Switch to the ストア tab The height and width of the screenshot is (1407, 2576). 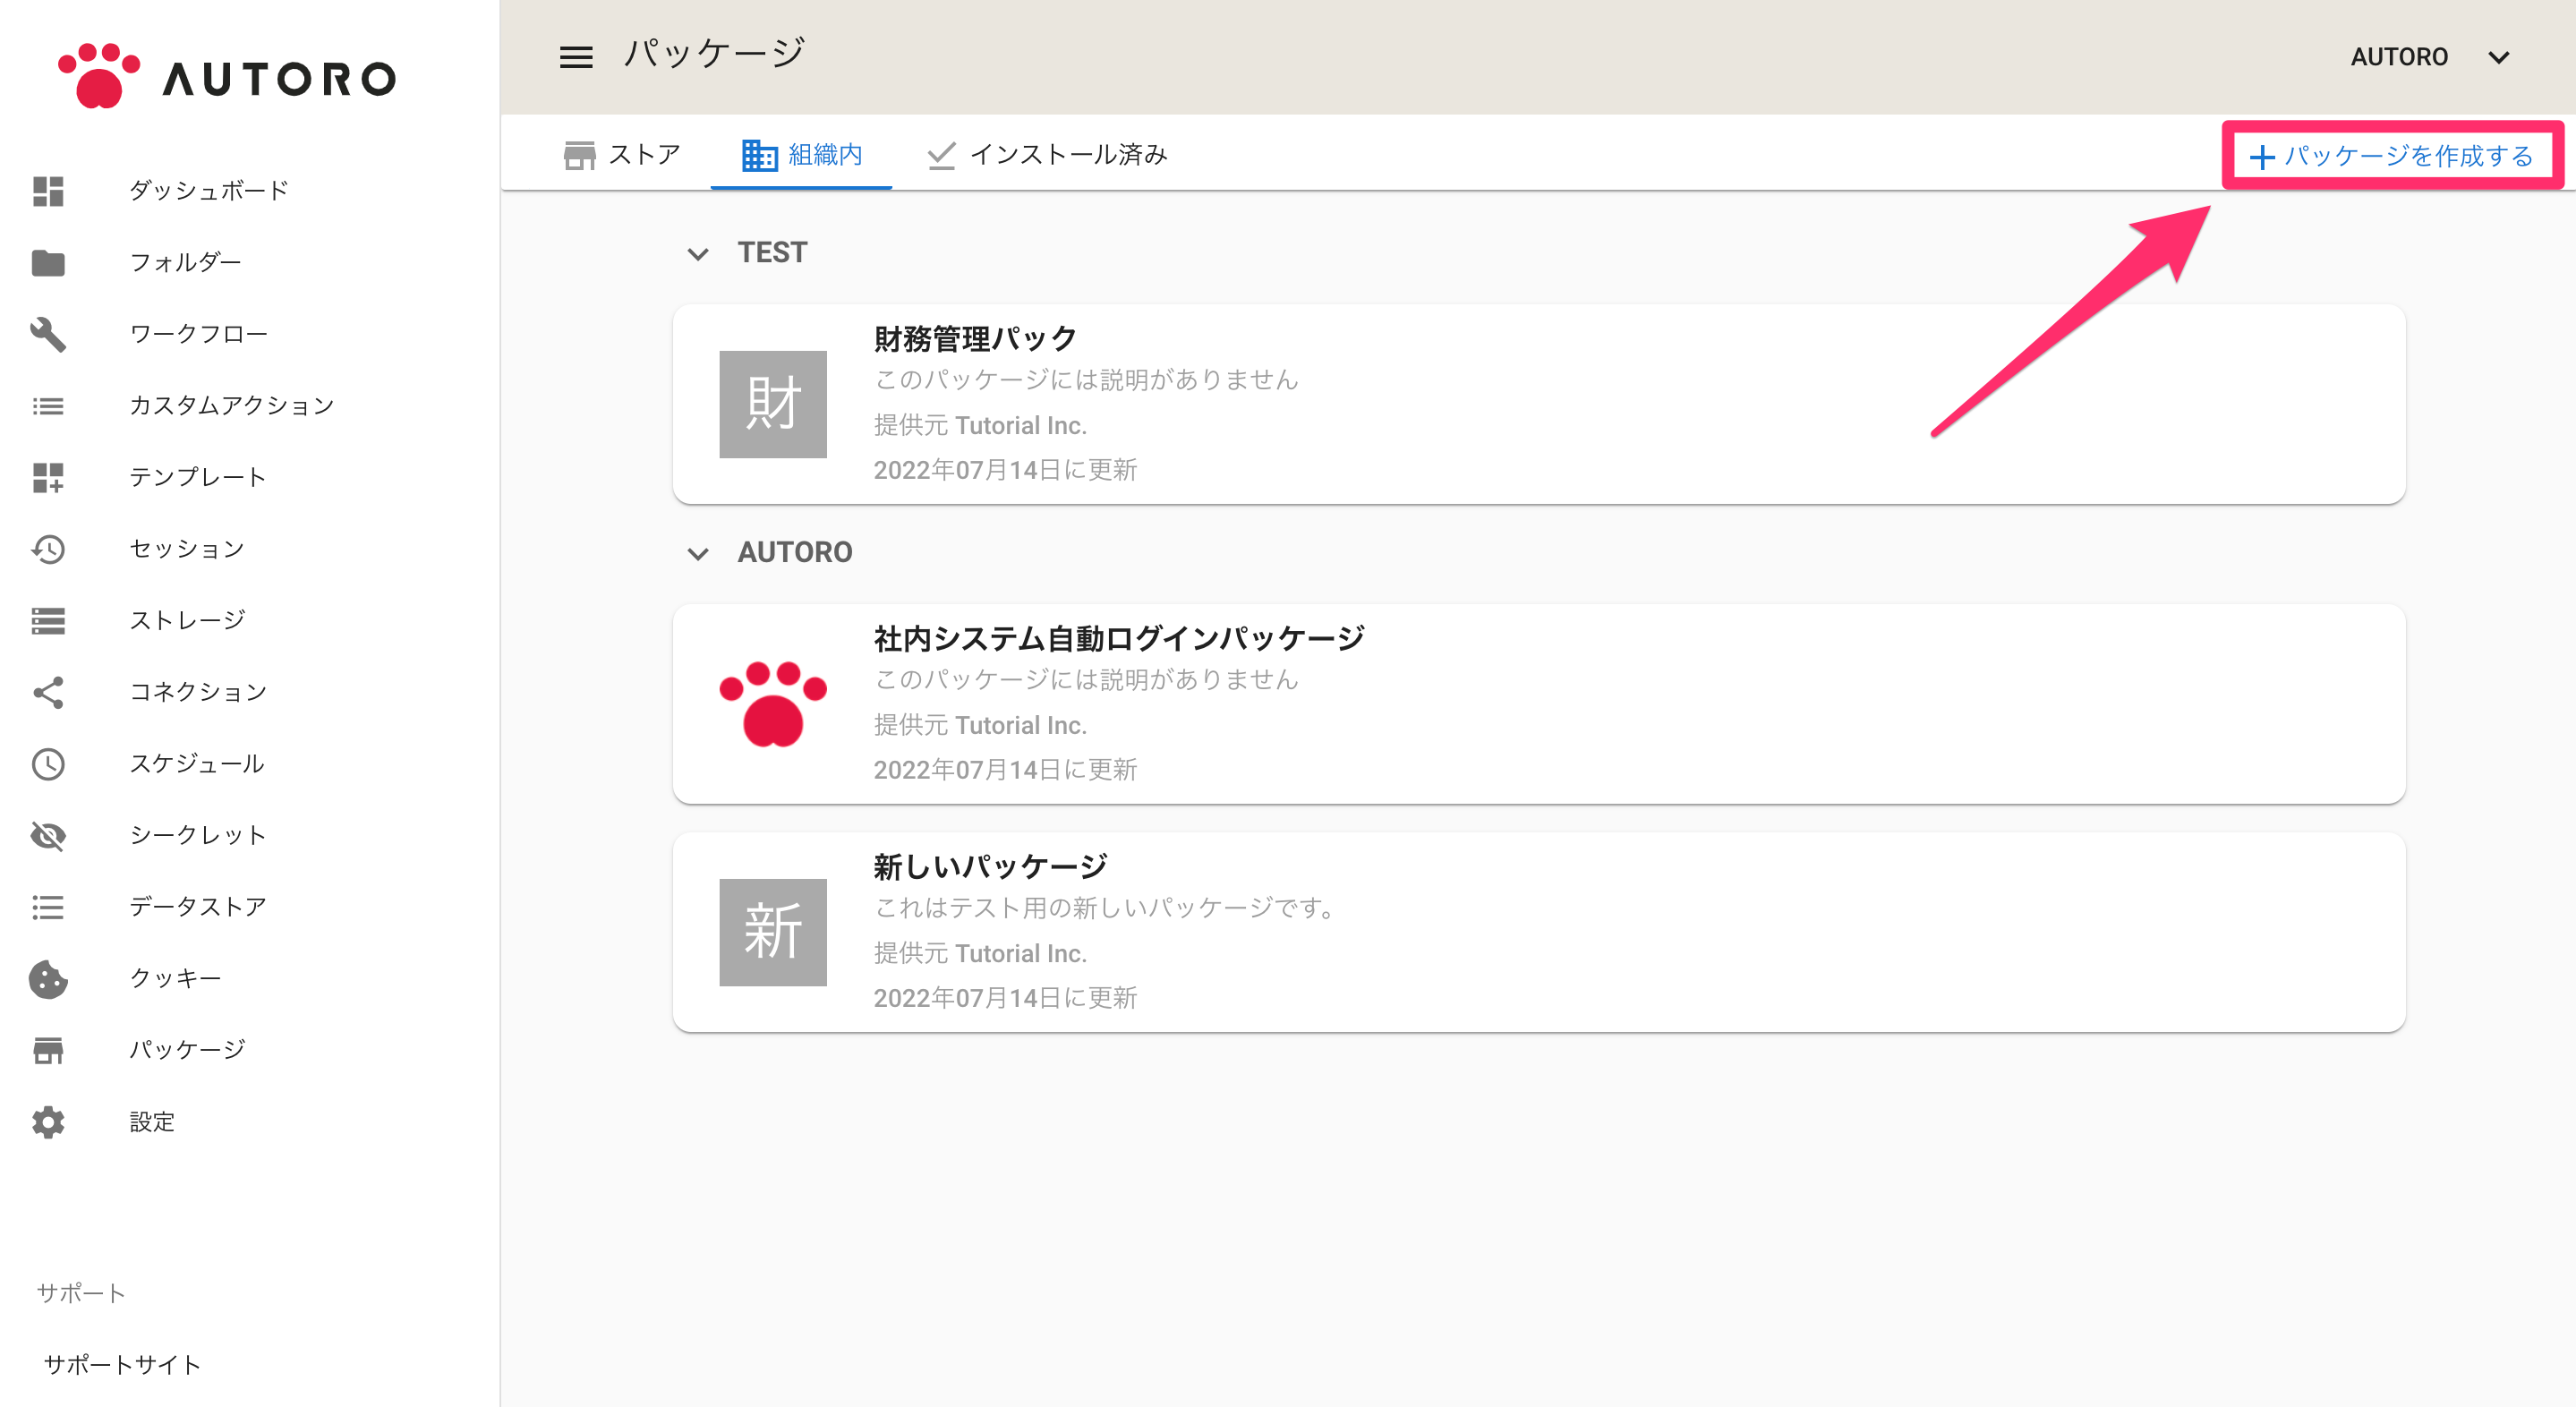622,155
